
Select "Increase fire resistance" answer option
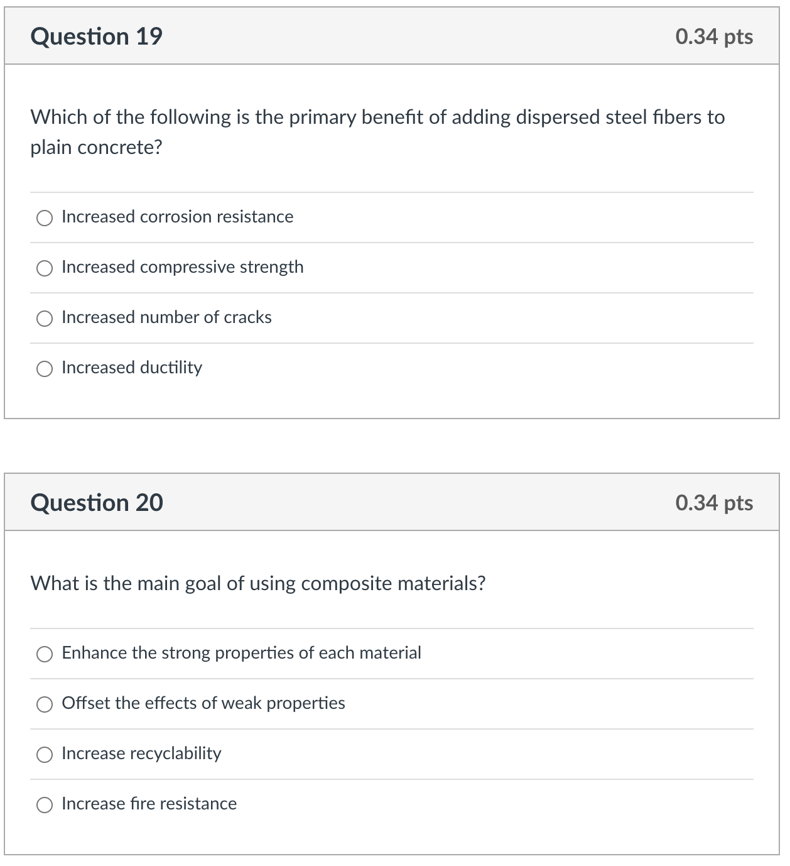pyautogui.click(x=45, y=804)
